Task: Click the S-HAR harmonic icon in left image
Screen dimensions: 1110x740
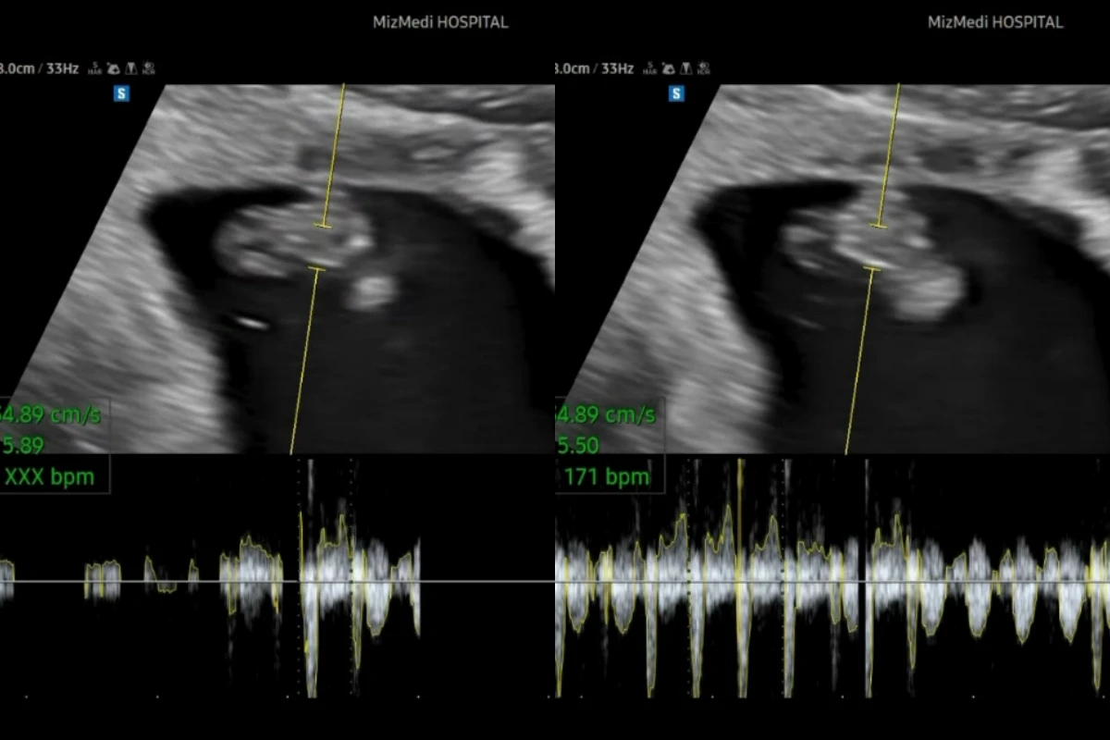Action: pos(94,68)
